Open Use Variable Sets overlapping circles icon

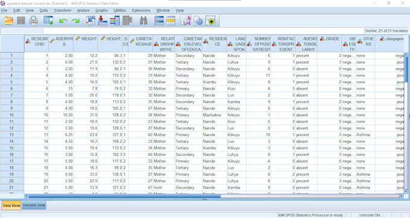click(x=198, y=20)
